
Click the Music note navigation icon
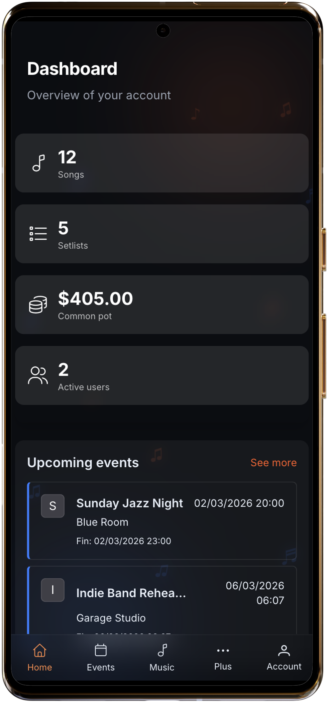click(162, 651)
